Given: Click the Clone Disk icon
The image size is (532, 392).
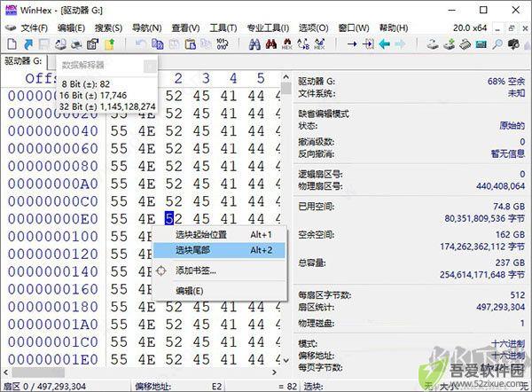Looking at the screenshot, I should pos(433,44).
